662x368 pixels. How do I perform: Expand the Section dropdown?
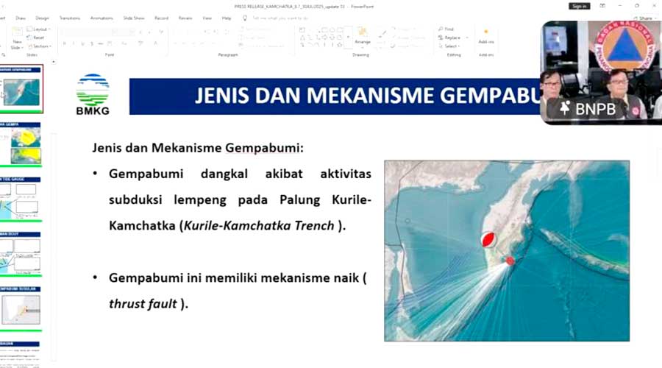pyautogui.click(x=40, y=46)
